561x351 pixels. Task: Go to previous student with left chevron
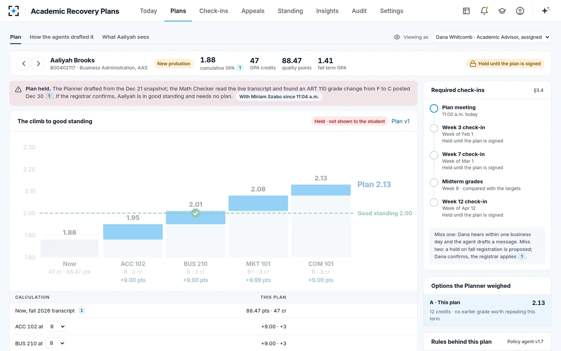(24, 64)
